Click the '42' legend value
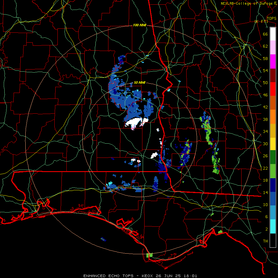 [265, 107]
